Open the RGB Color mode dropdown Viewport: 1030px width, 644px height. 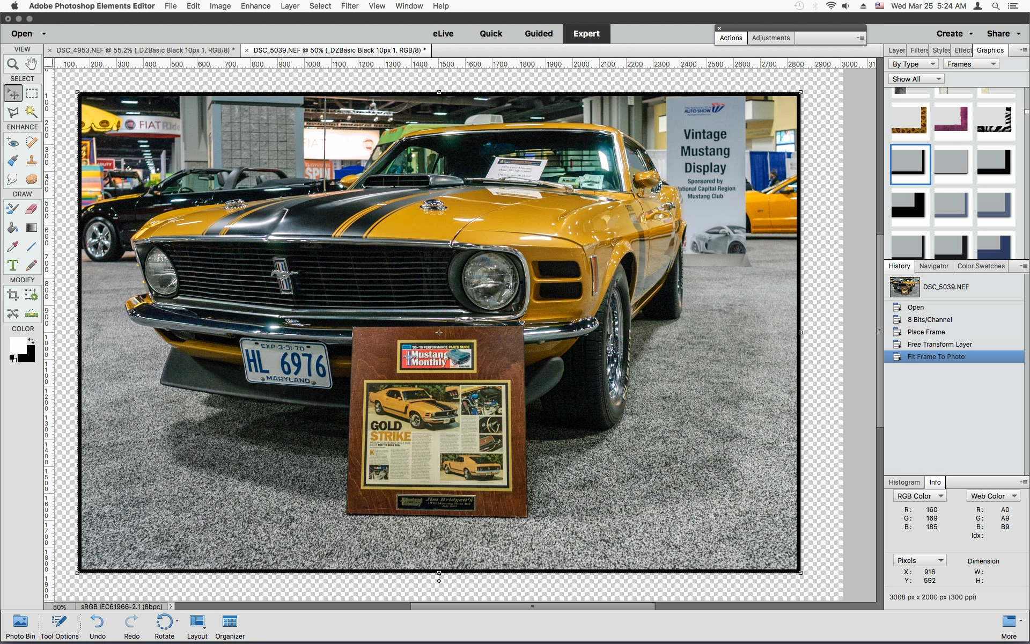[x=919, y=496]
